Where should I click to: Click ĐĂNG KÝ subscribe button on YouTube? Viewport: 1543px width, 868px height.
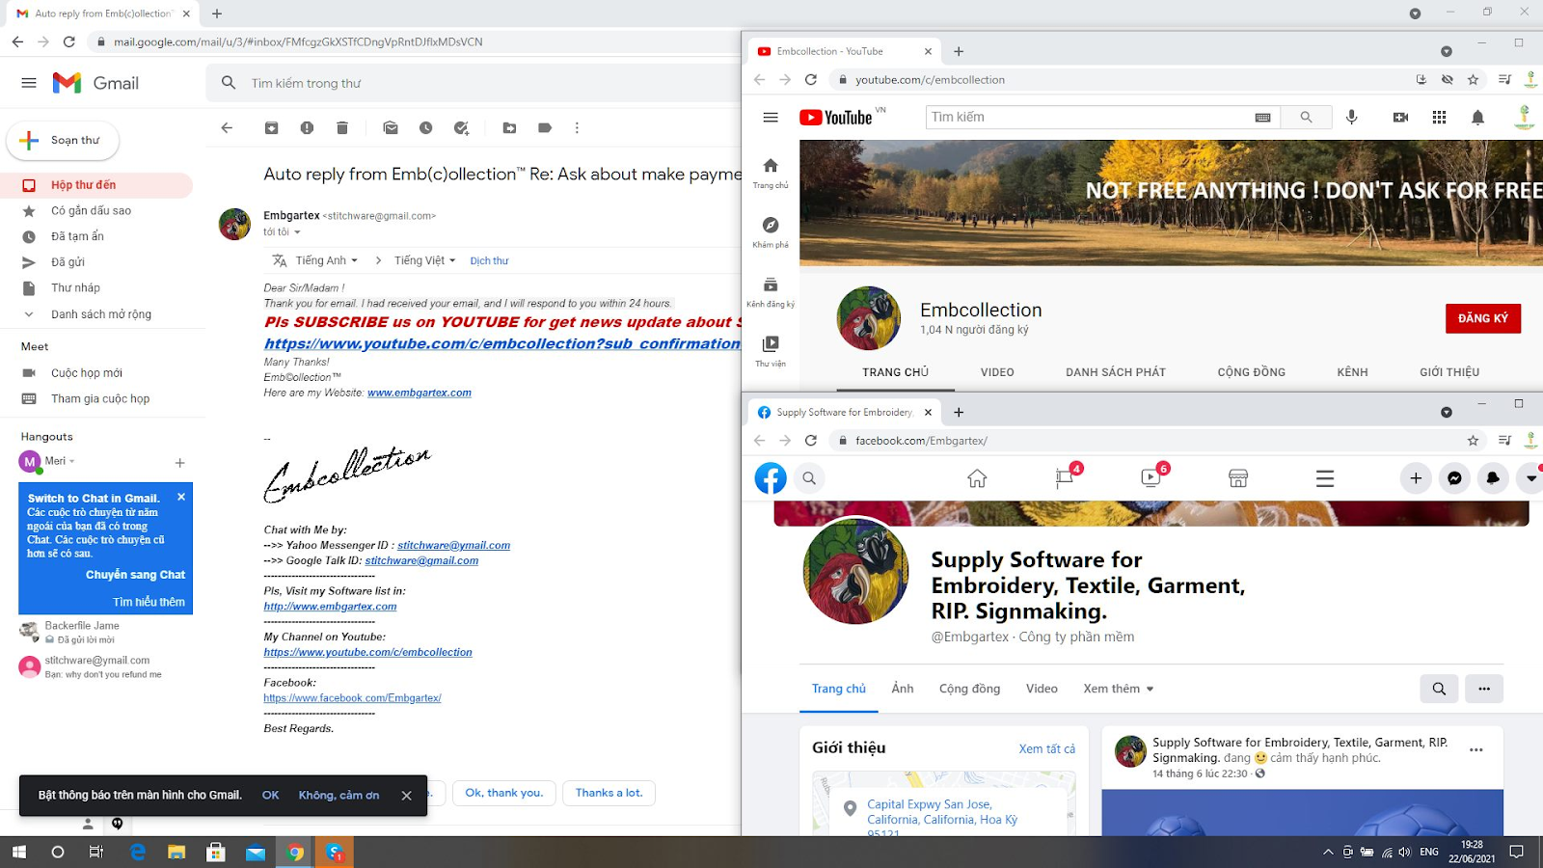click(x=1483, y=318)
